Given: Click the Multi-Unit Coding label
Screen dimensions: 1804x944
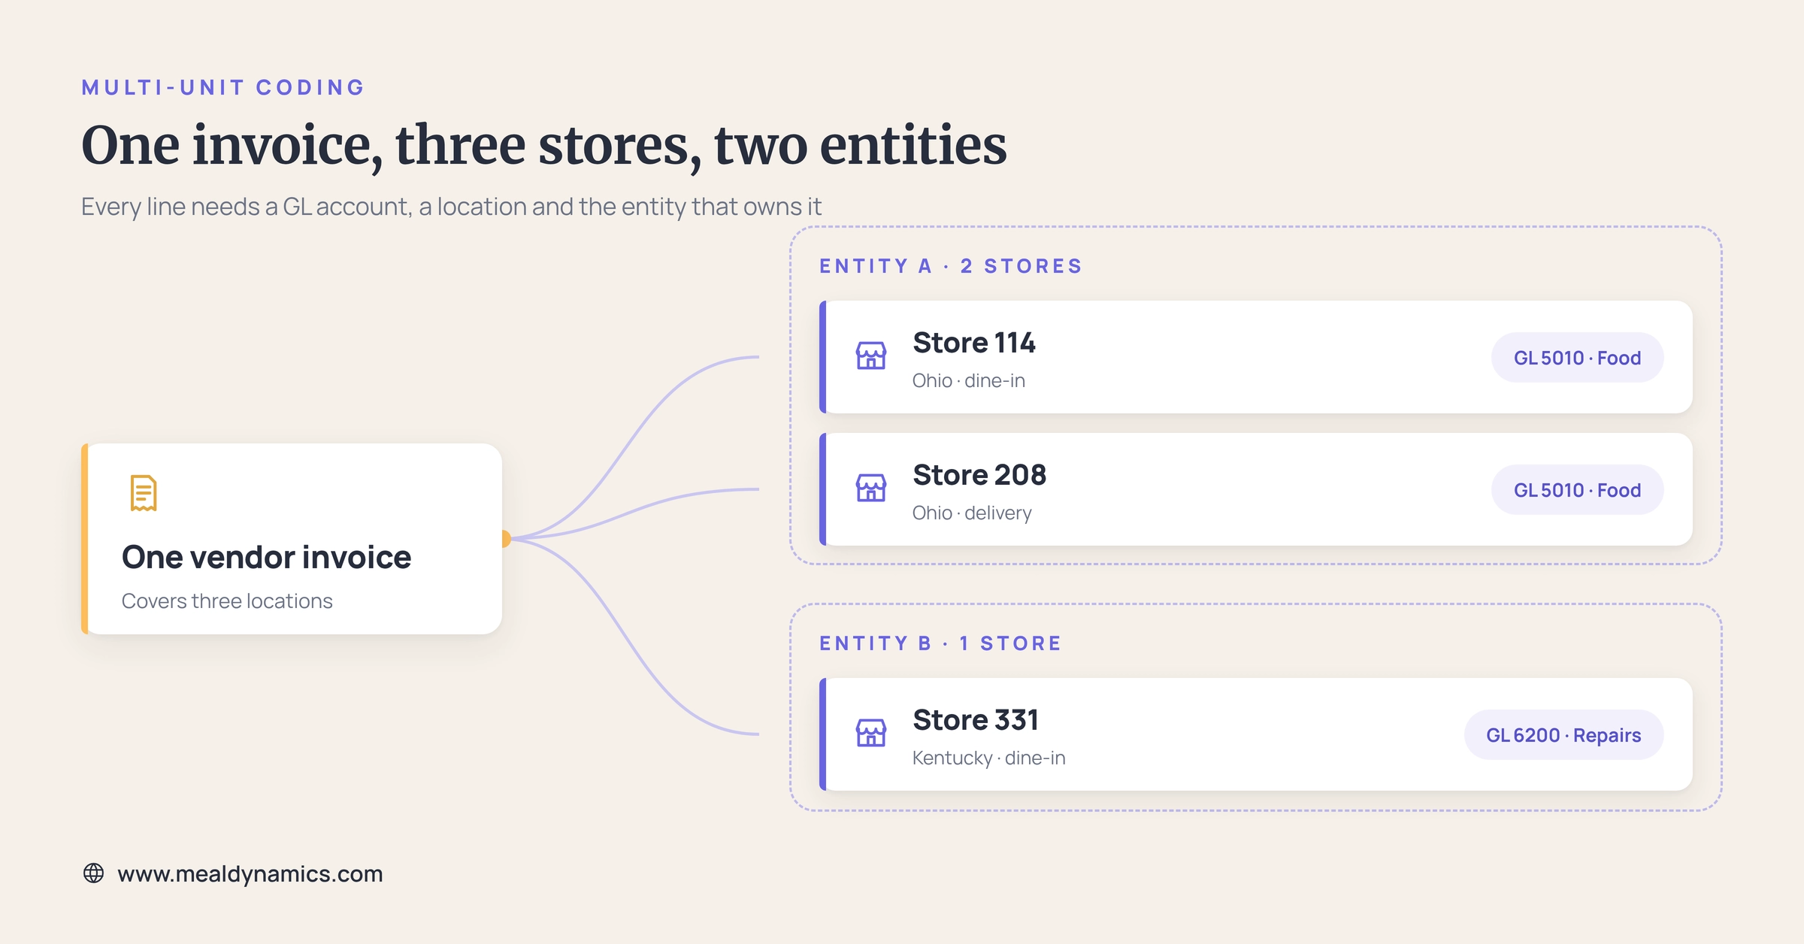Looking at the screenshot, I should pyautogui.click(x=223, y=87).
